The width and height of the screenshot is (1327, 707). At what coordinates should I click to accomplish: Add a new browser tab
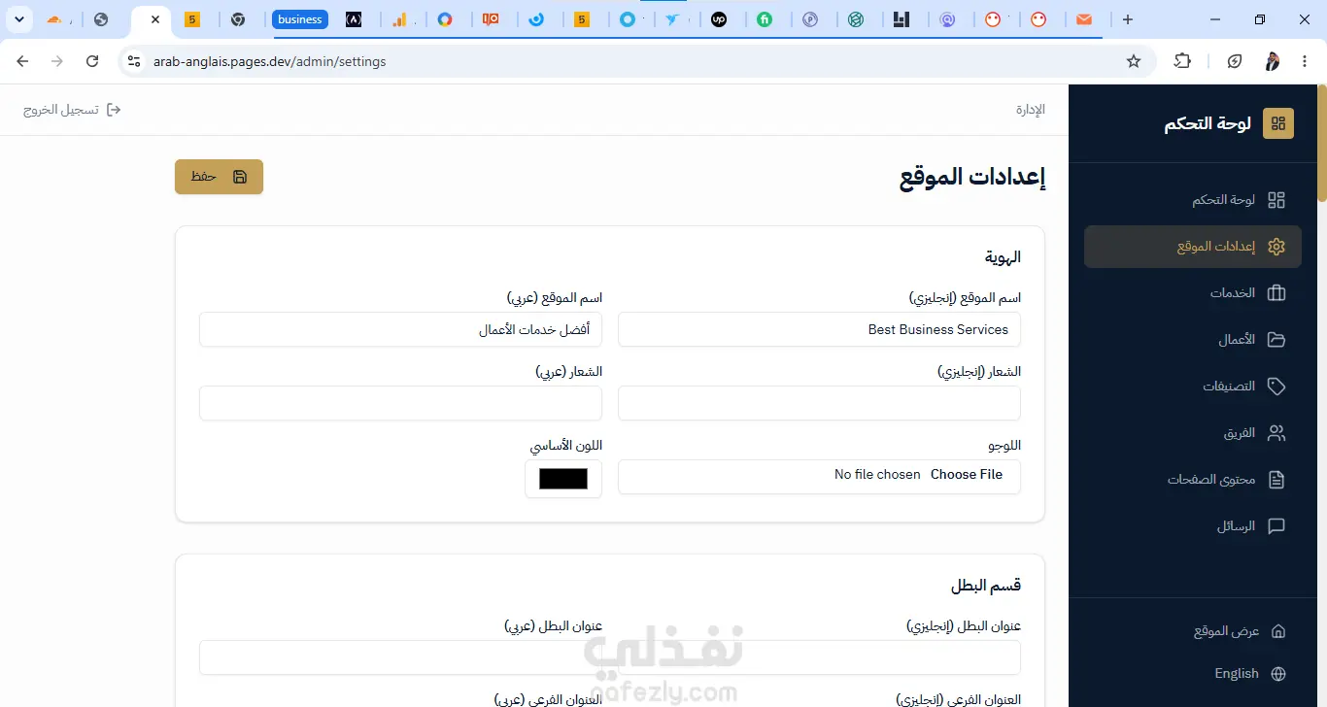pyautogui.click(x=1127, y=19)
